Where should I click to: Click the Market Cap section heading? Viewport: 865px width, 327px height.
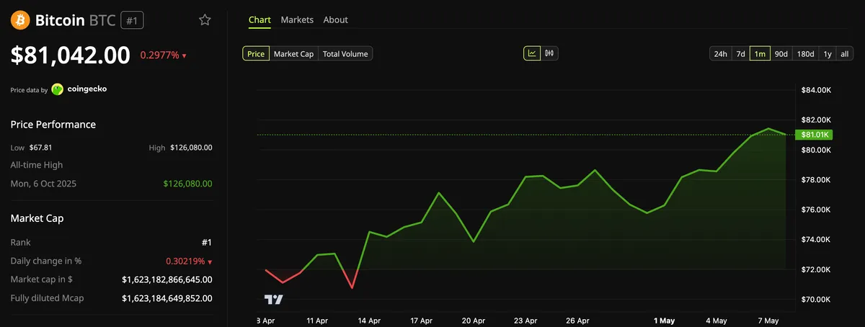click(36, 218)
